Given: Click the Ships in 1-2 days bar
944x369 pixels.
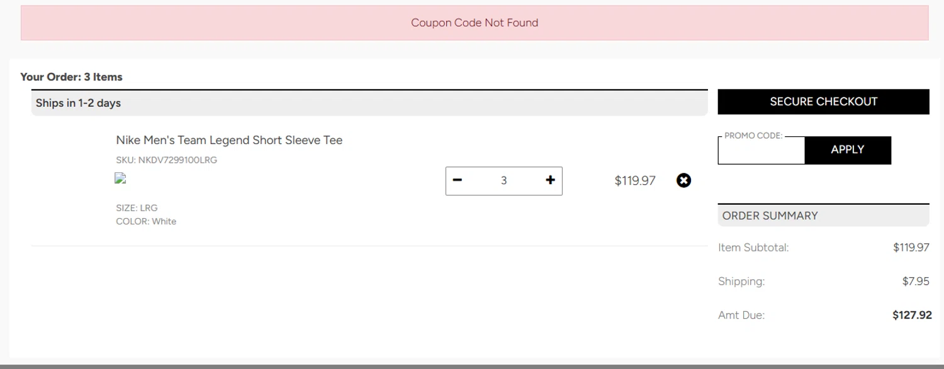Looking at the screenshot, I should point(78,103).
